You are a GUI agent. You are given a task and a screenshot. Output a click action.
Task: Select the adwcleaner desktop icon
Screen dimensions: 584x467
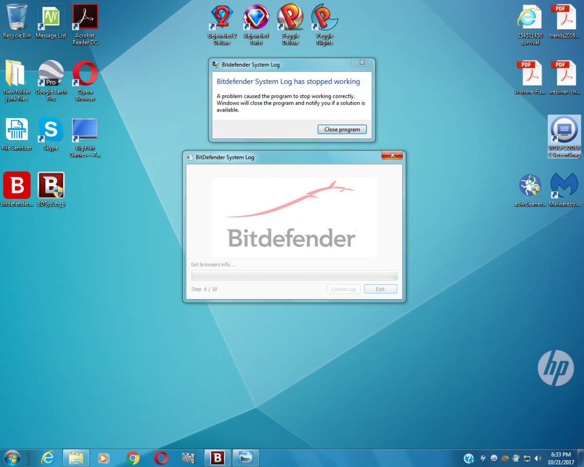[x=530, y=190]
